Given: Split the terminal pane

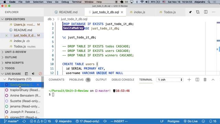Looking at the screenshot, I should coord(197,80).
